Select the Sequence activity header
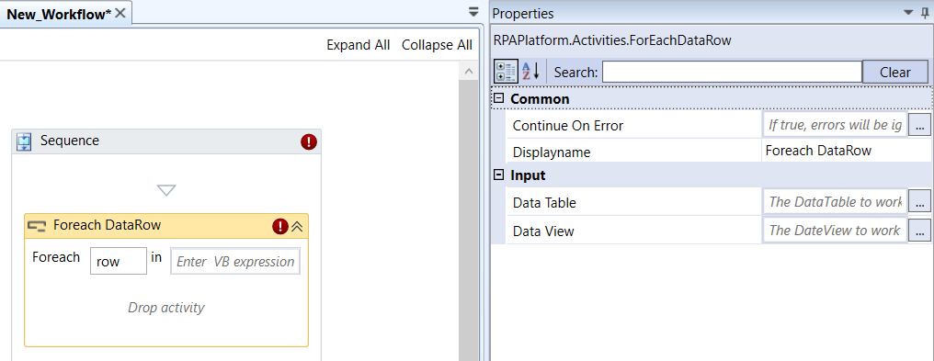The width and height of the screenshot is (934, 361). 166,141
